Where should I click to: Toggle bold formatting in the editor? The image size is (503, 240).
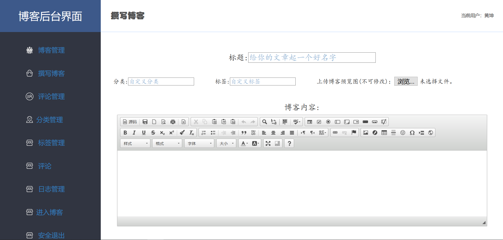pos(125,133)
